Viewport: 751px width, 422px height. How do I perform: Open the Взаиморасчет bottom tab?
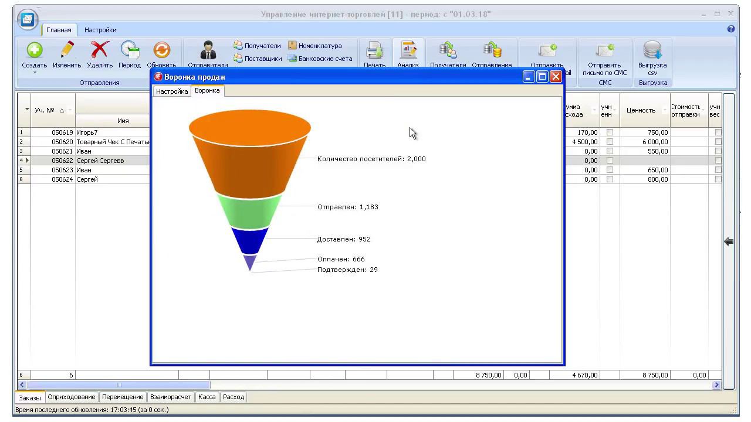pos(171,397)
